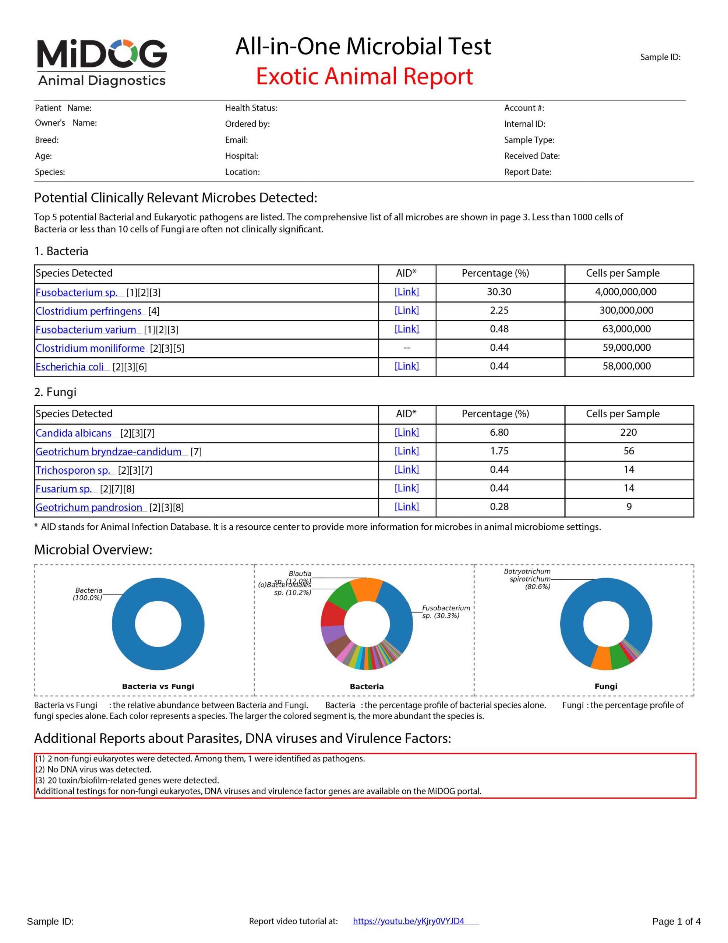Image resolution: width=728 pixels, height=943 pixels.
Task: Click the orange Blautia segment in Bacteria chart
Action: point(366,589)
